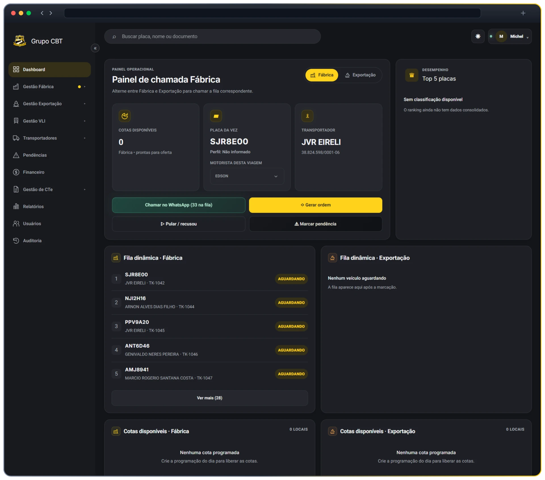Click the browser back arrow

(42, 13)
